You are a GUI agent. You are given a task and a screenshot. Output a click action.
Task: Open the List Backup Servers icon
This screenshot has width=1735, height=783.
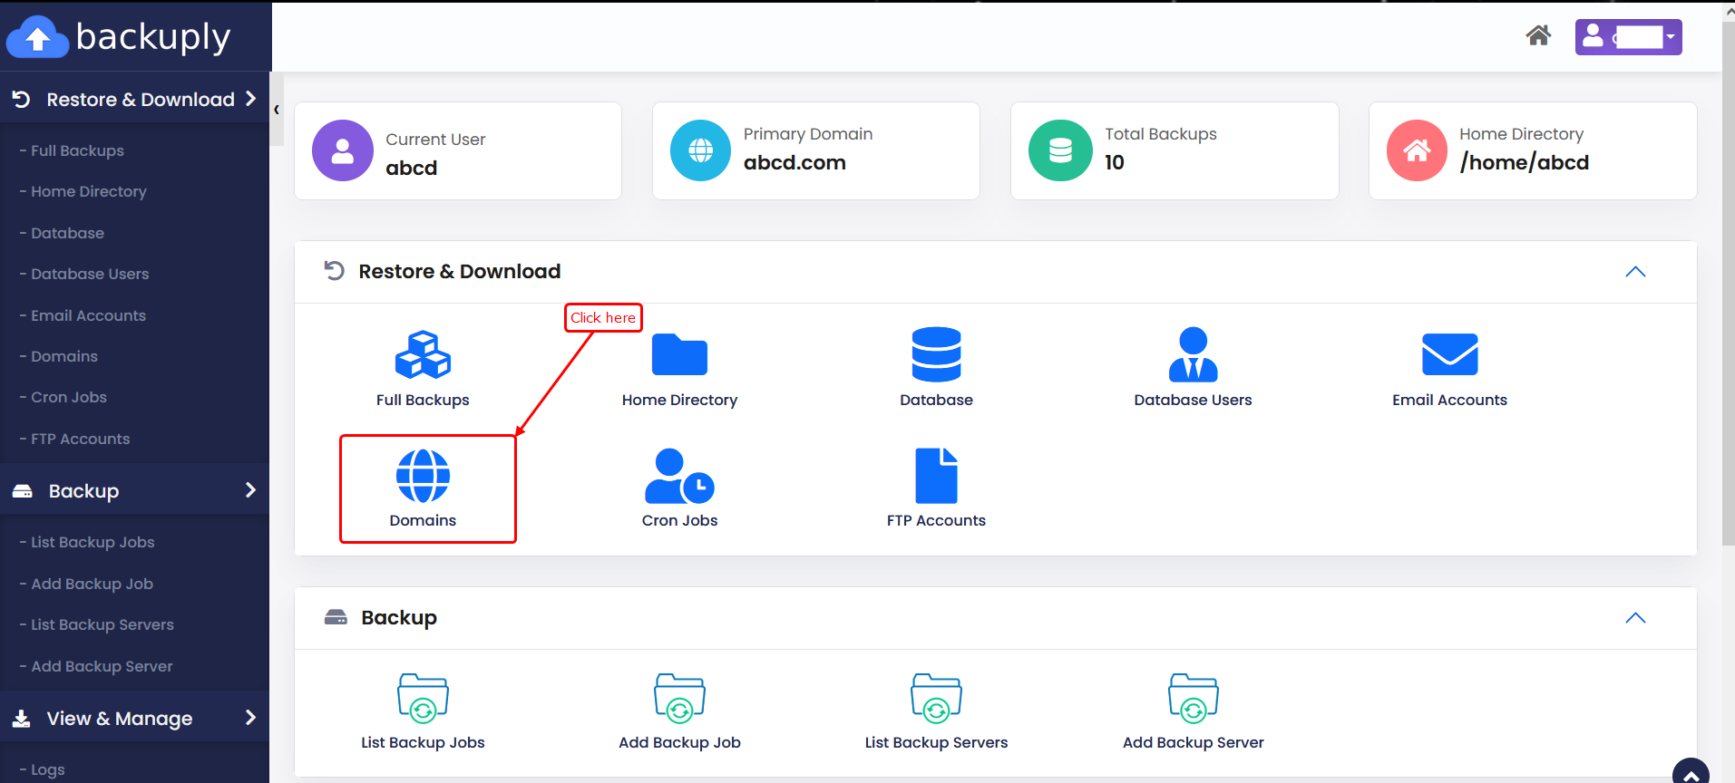[x=936, y=699]
